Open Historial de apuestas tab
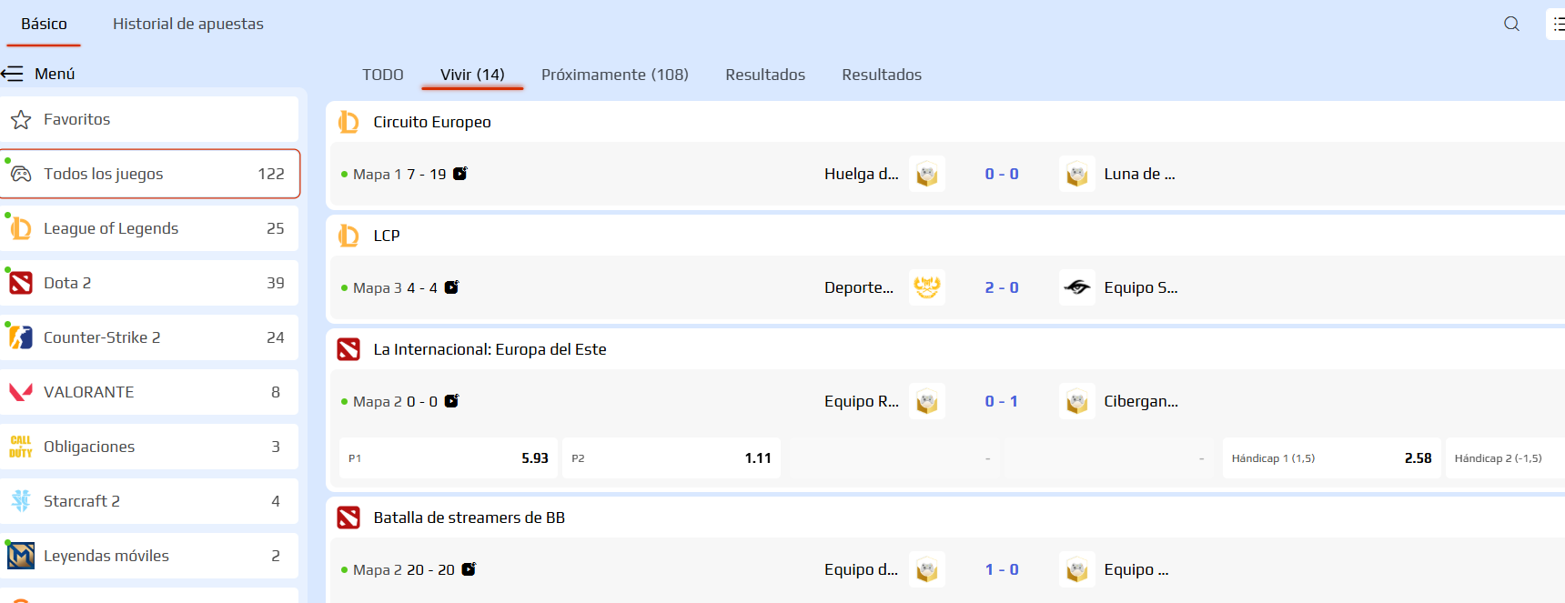1565x603 pixels. click(x=188, y=24)
